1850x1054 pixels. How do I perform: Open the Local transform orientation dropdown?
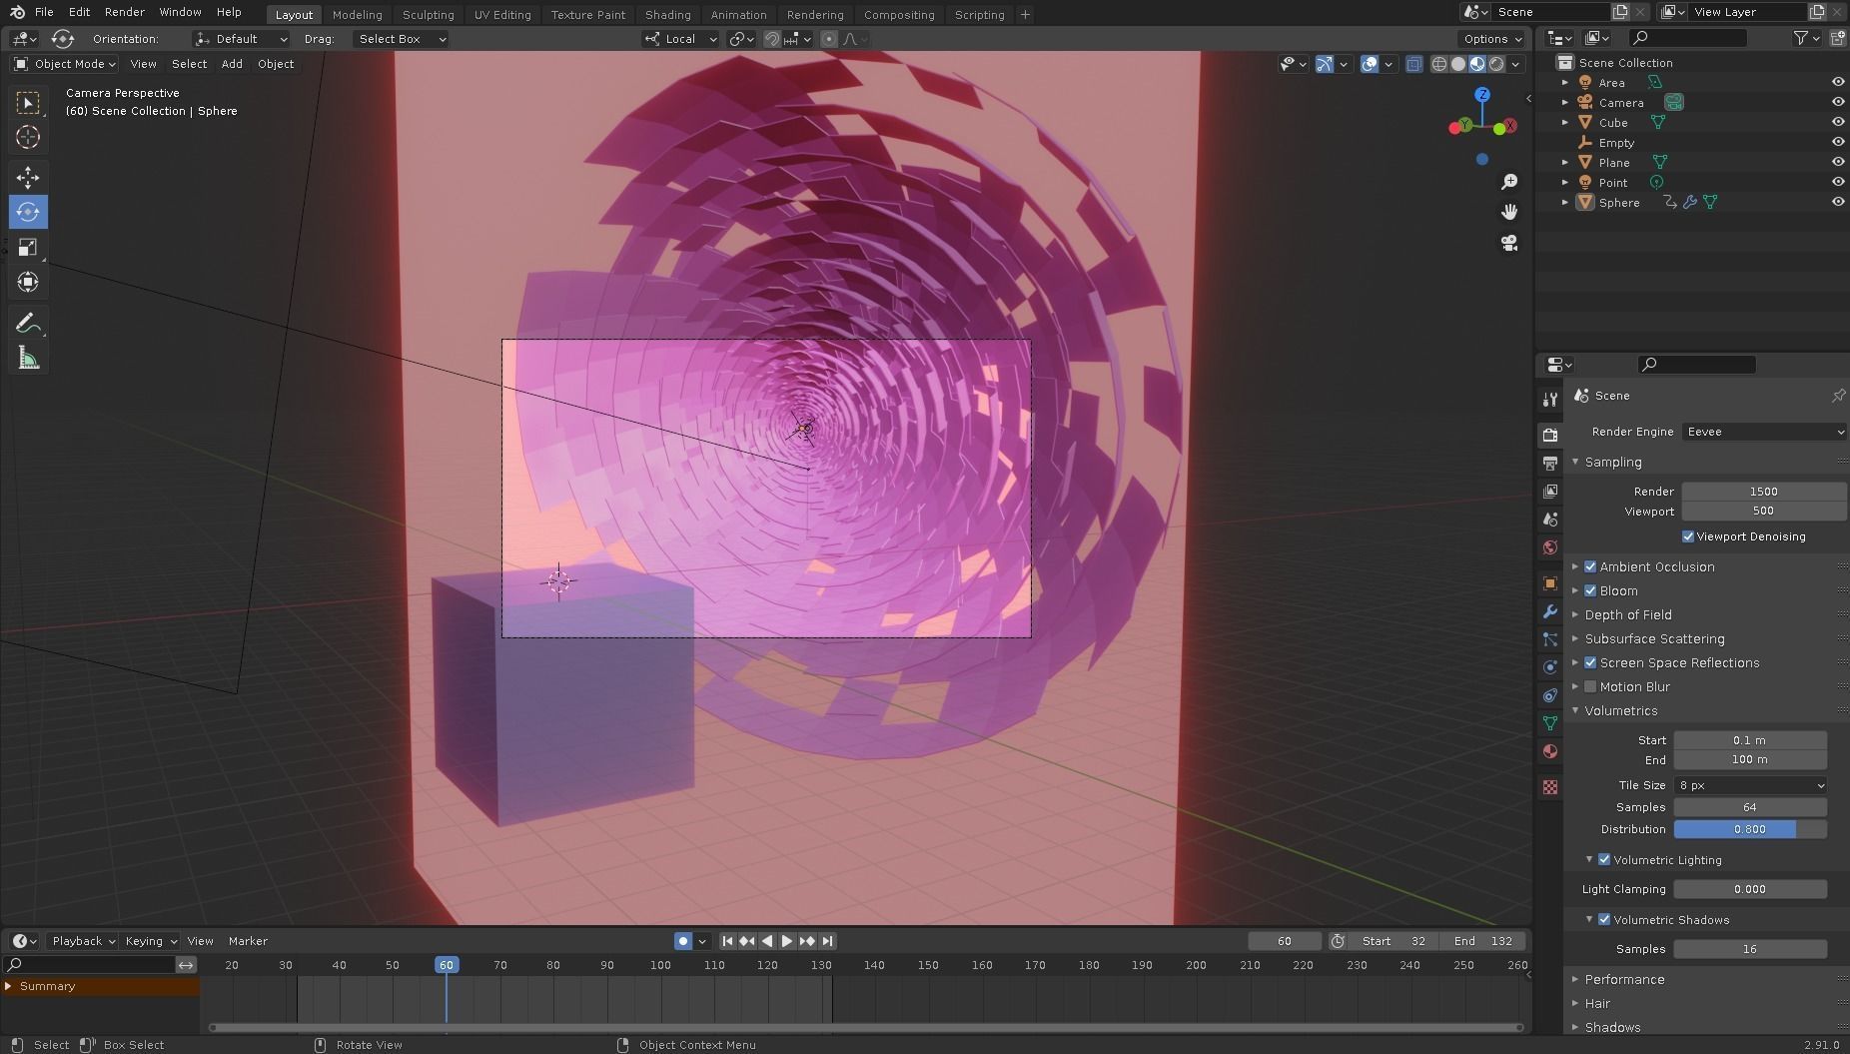coord(680,39)
